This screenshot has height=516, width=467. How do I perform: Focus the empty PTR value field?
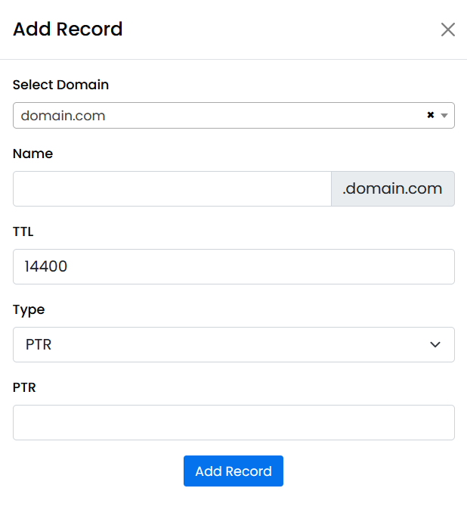[233, 422]
